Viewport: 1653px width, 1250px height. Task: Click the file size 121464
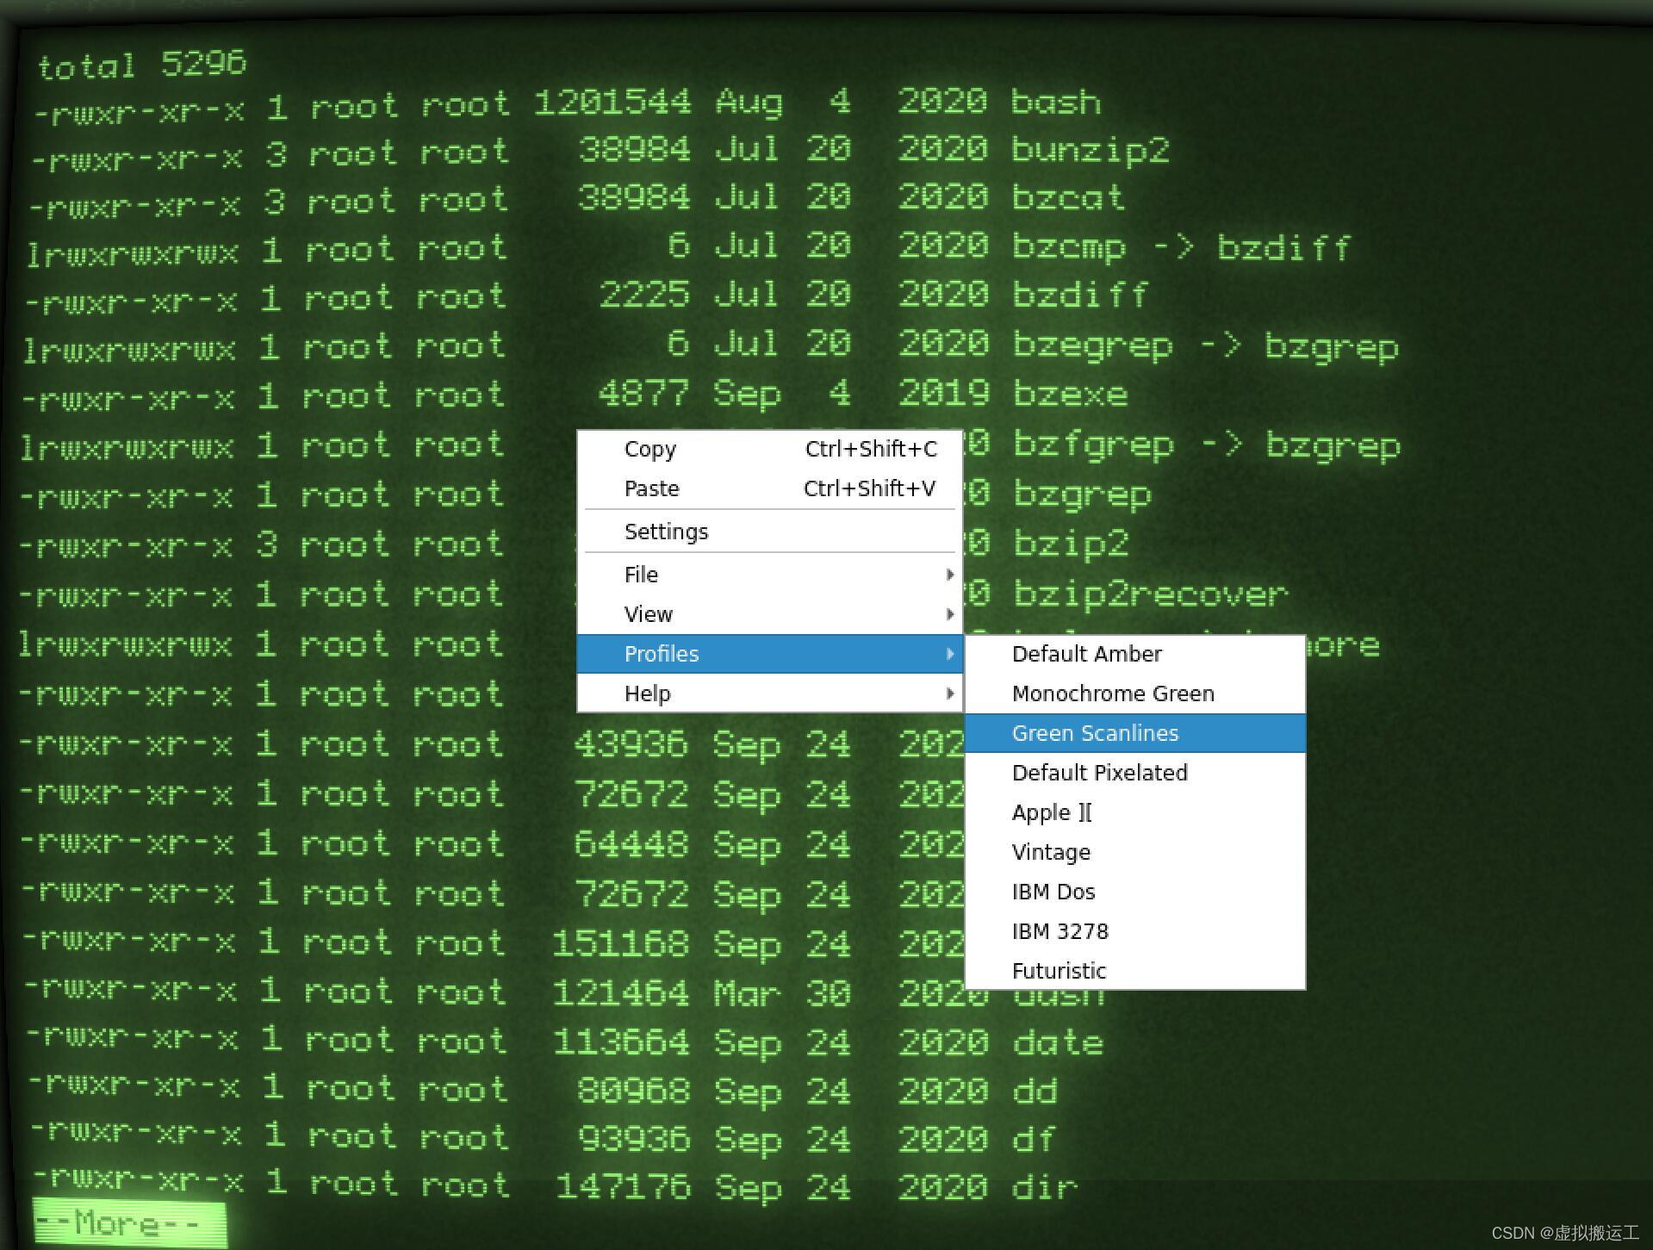(620, 992)
